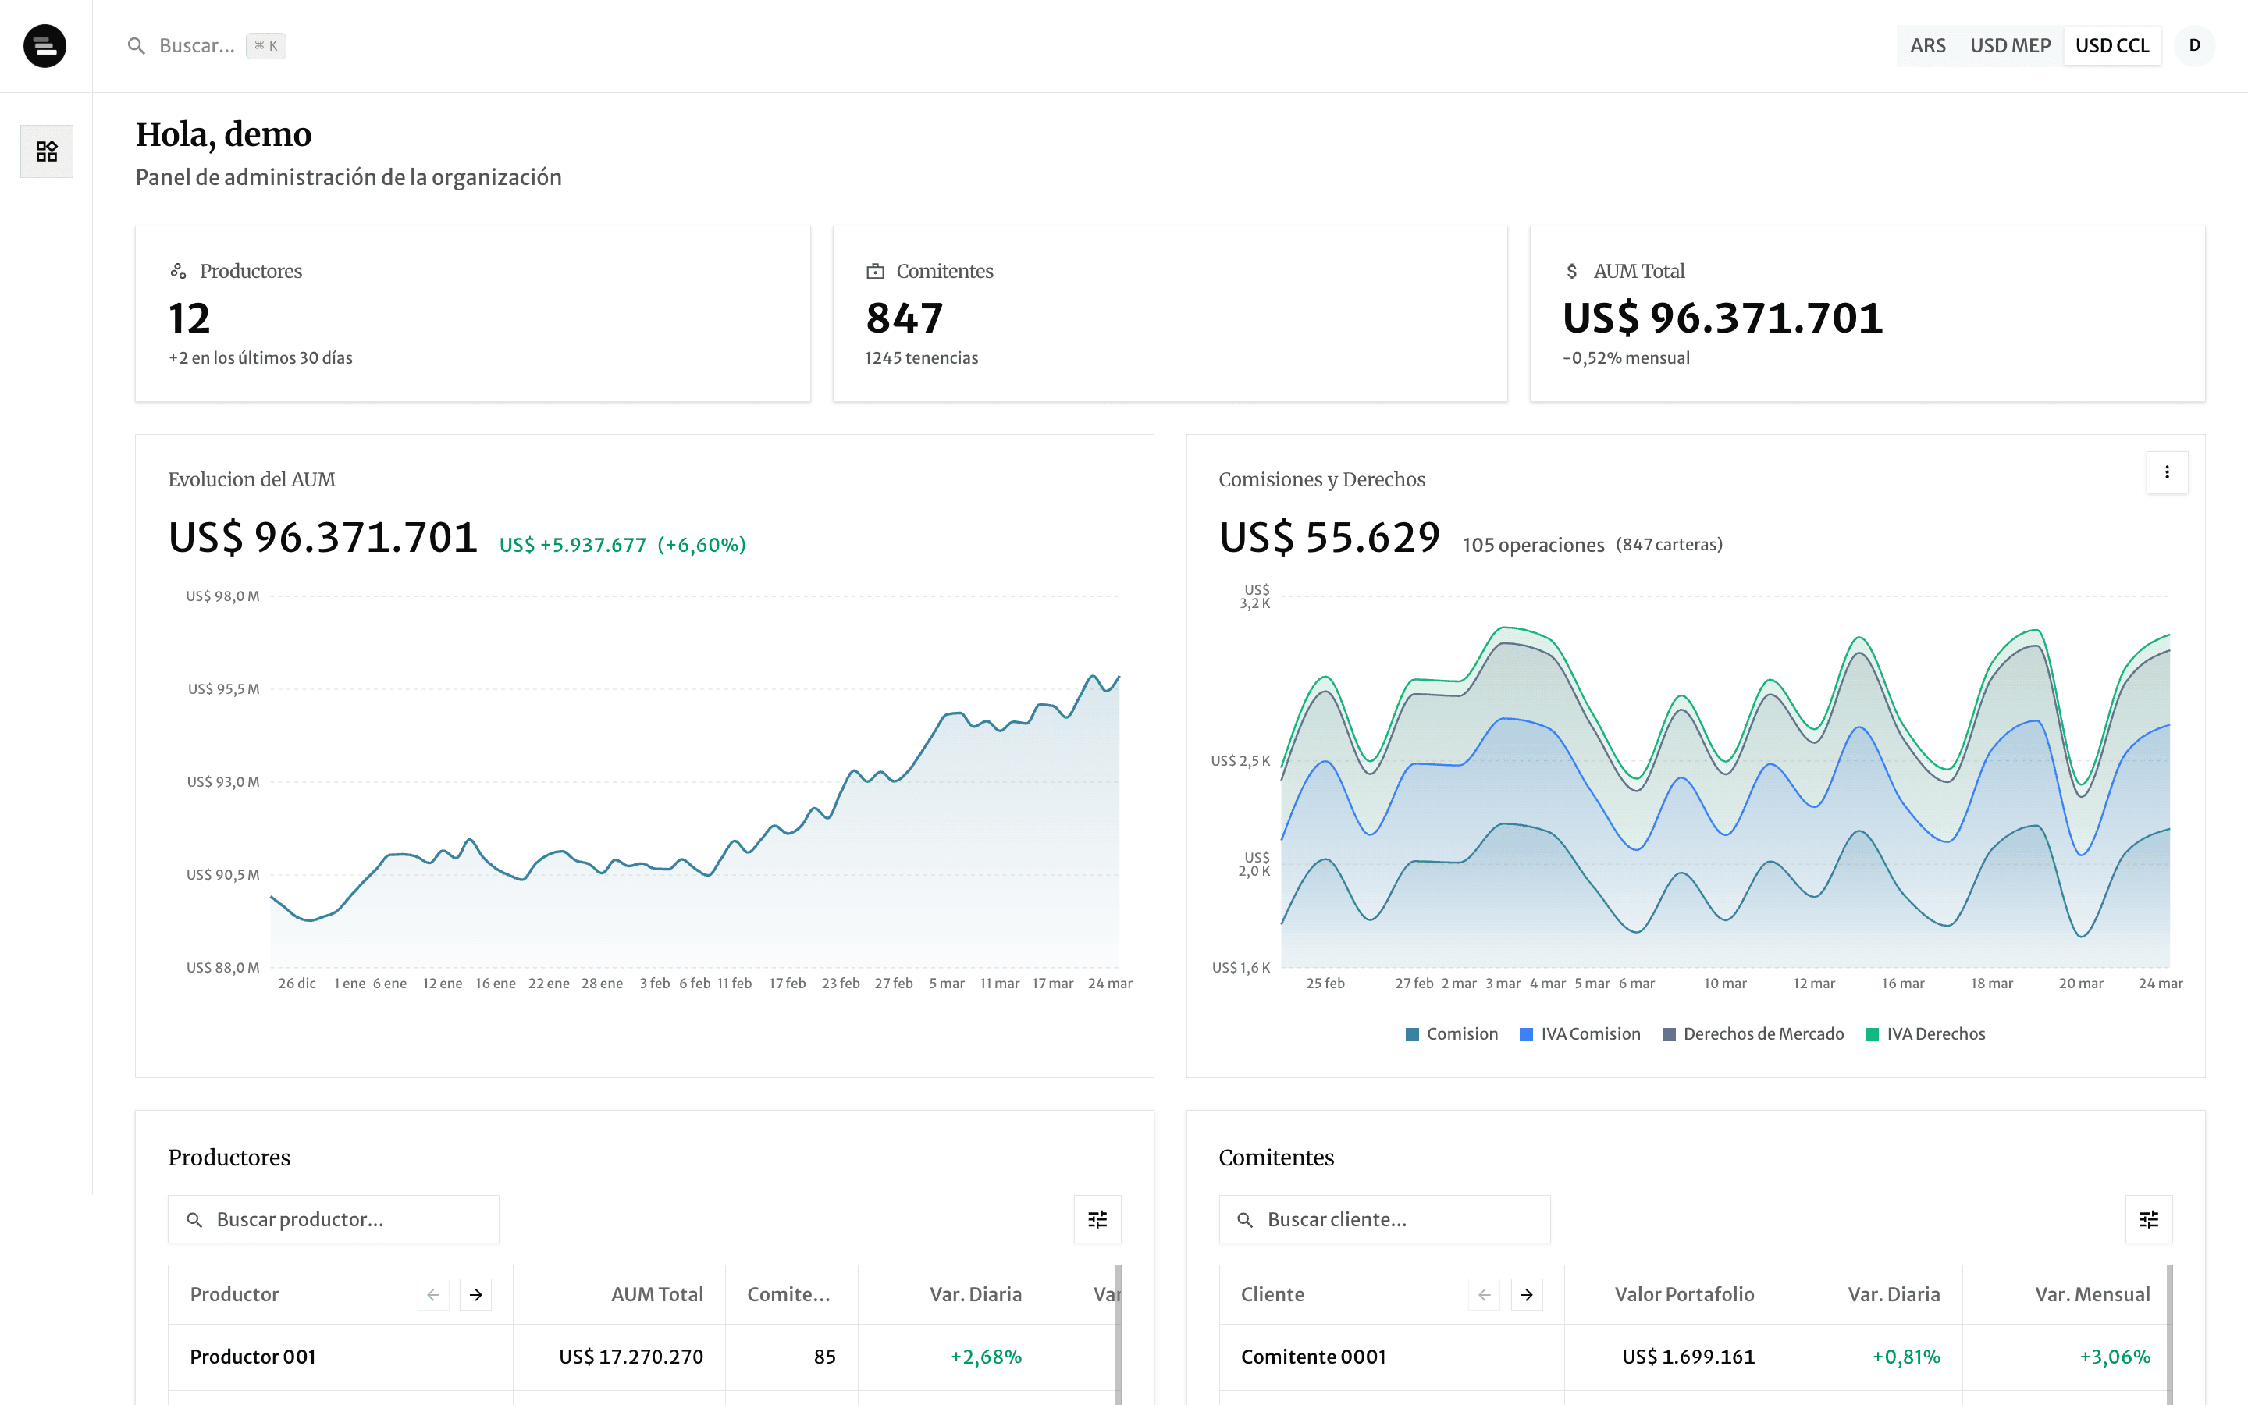
Task: Click the round logo in top-left corner
Action: point(44,45)
